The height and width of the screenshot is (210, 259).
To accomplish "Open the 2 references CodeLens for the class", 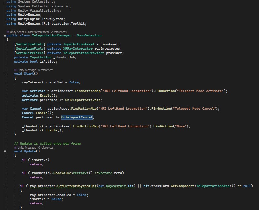I will (x=59, y=32).
